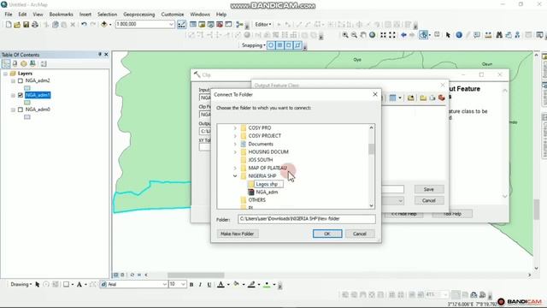
Task: Zoom to Full Extent globe
Action: (373, 35)
